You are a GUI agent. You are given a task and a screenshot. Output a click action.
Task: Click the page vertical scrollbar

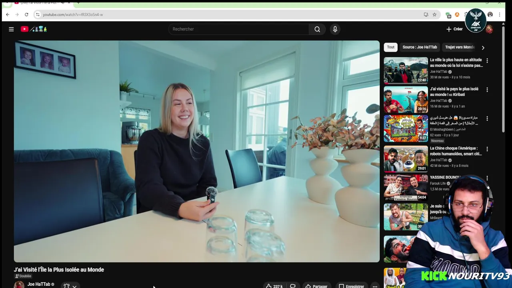click(x=503, y=80)
